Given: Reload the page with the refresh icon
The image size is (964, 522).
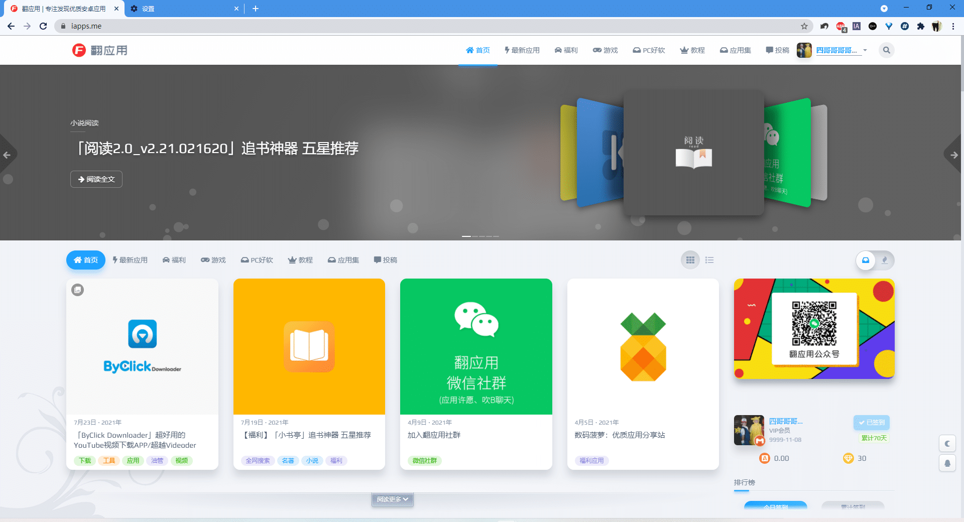Looking at the screenshot, I should pos(43,26).
